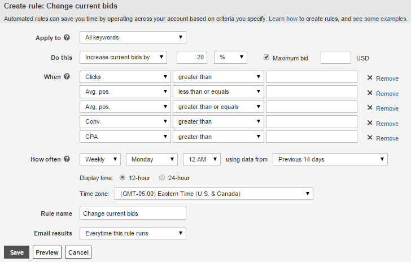Click the Save button
The width and height of the screenshot is (411, 262).
click(x=16, y=252)
